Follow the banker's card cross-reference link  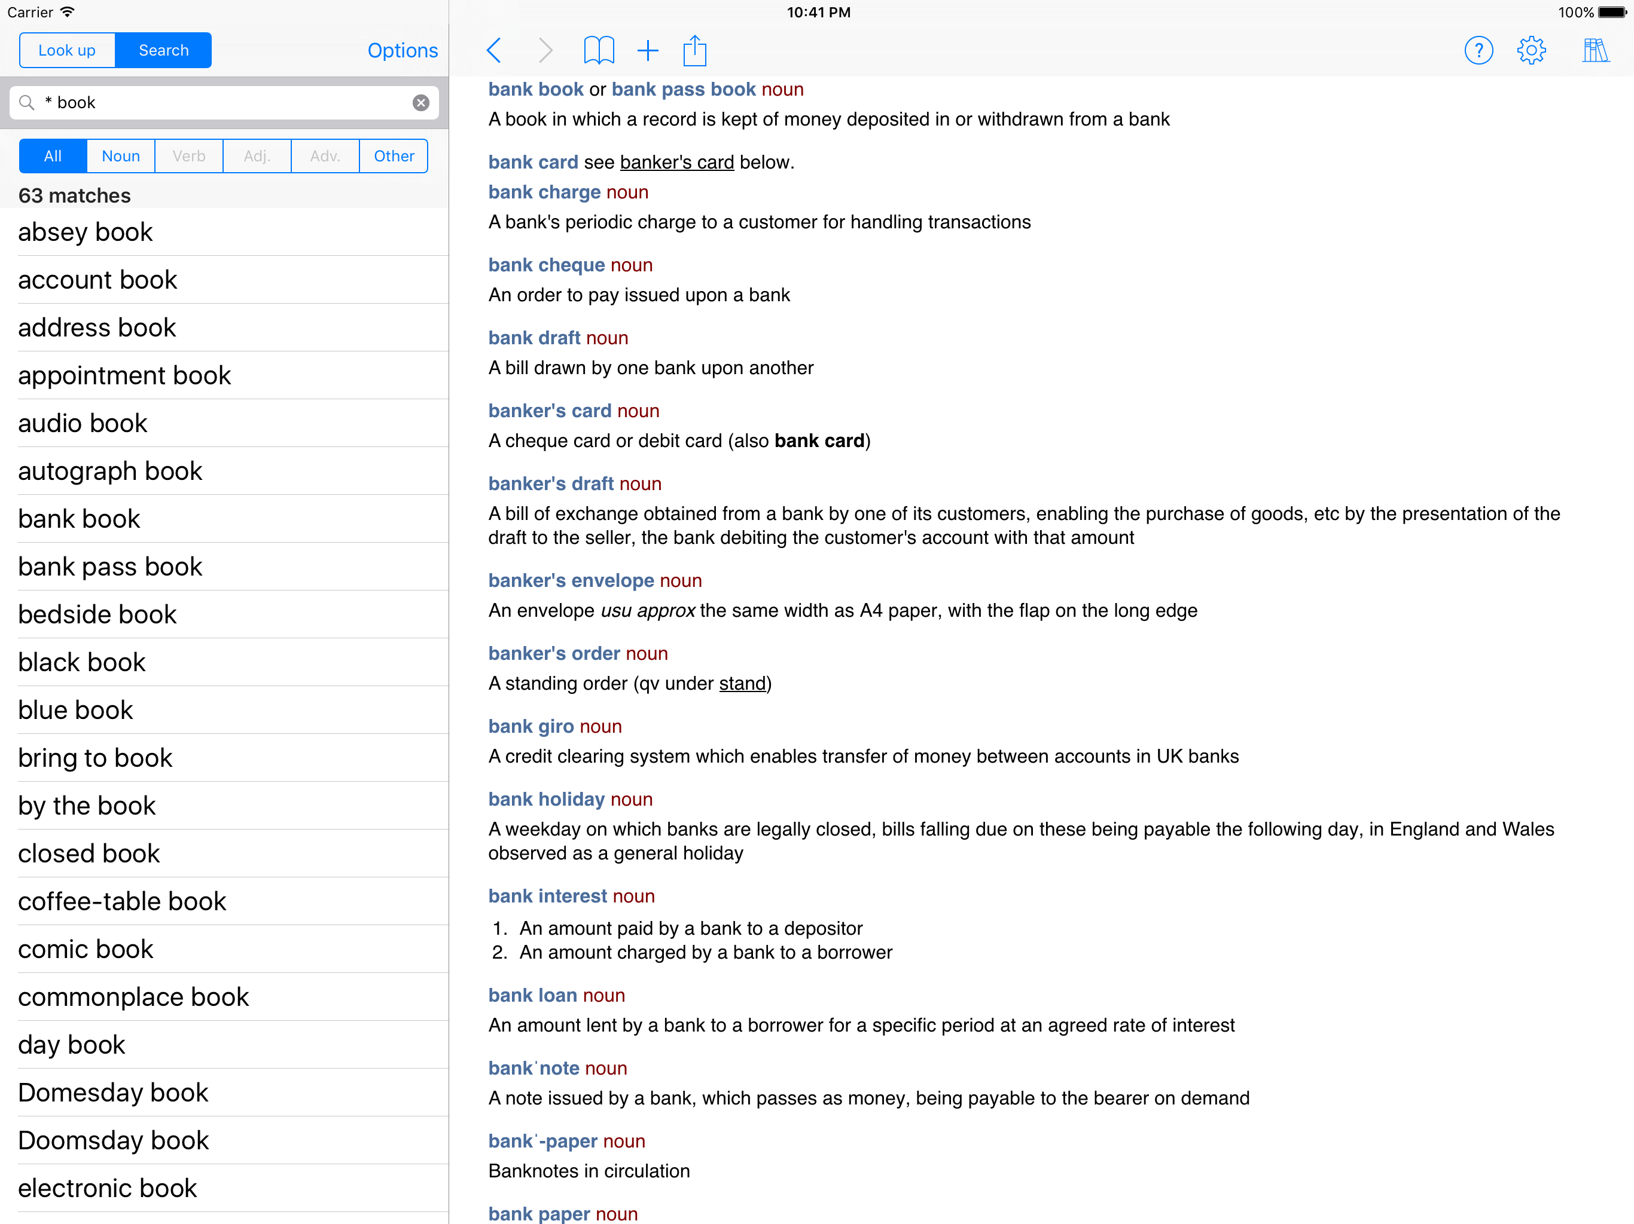[x=676, y=163]
